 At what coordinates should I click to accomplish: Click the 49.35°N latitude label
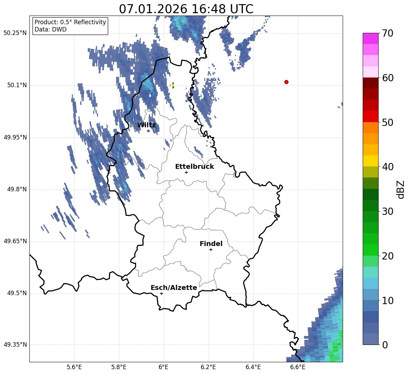15,345
